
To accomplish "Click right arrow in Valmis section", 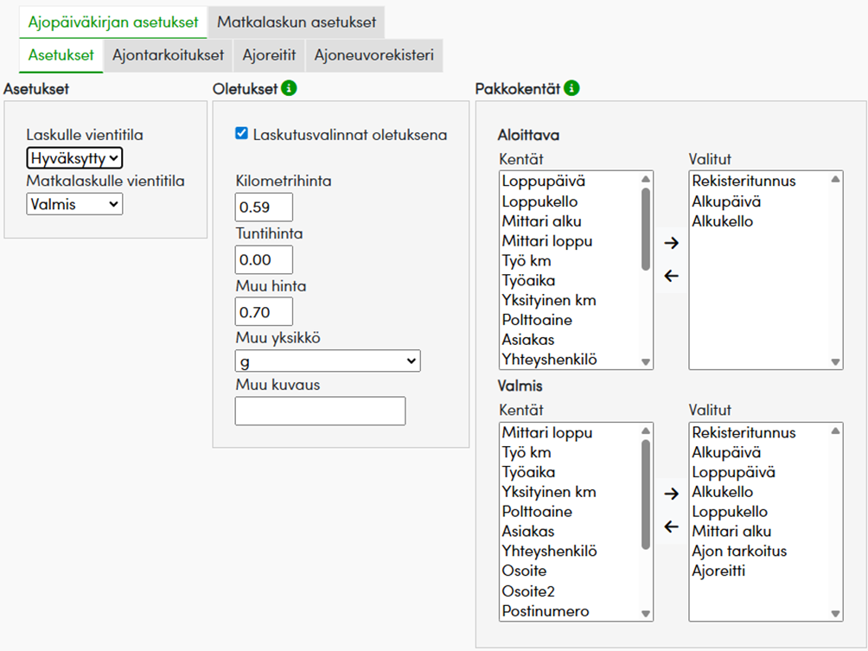I will pyautogui.click(x=671, y=494).
